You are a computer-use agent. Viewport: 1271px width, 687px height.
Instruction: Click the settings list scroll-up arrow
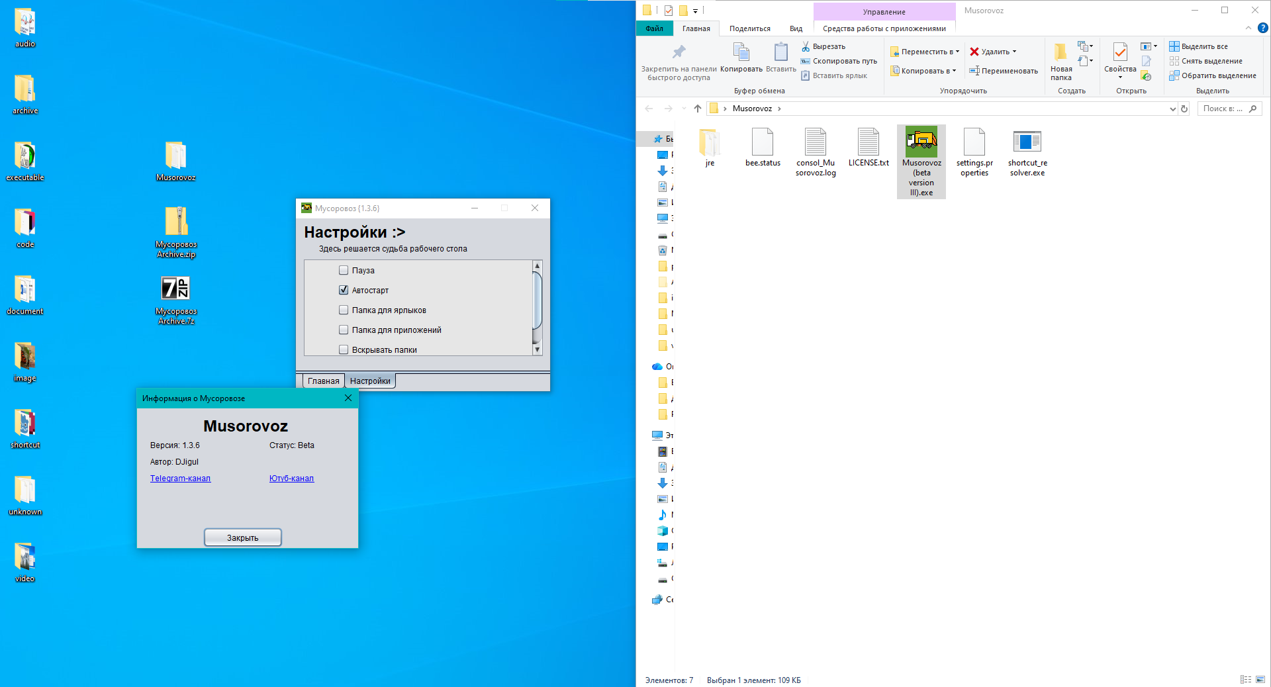537,265
